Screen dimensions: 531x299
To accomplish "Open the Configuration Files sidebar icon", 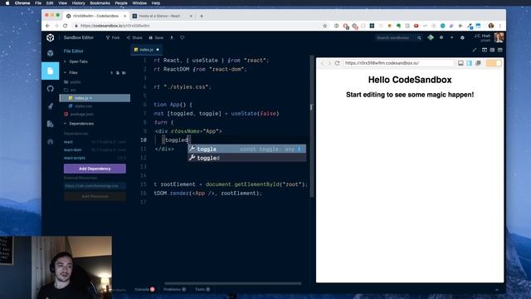I will [50, 124].
